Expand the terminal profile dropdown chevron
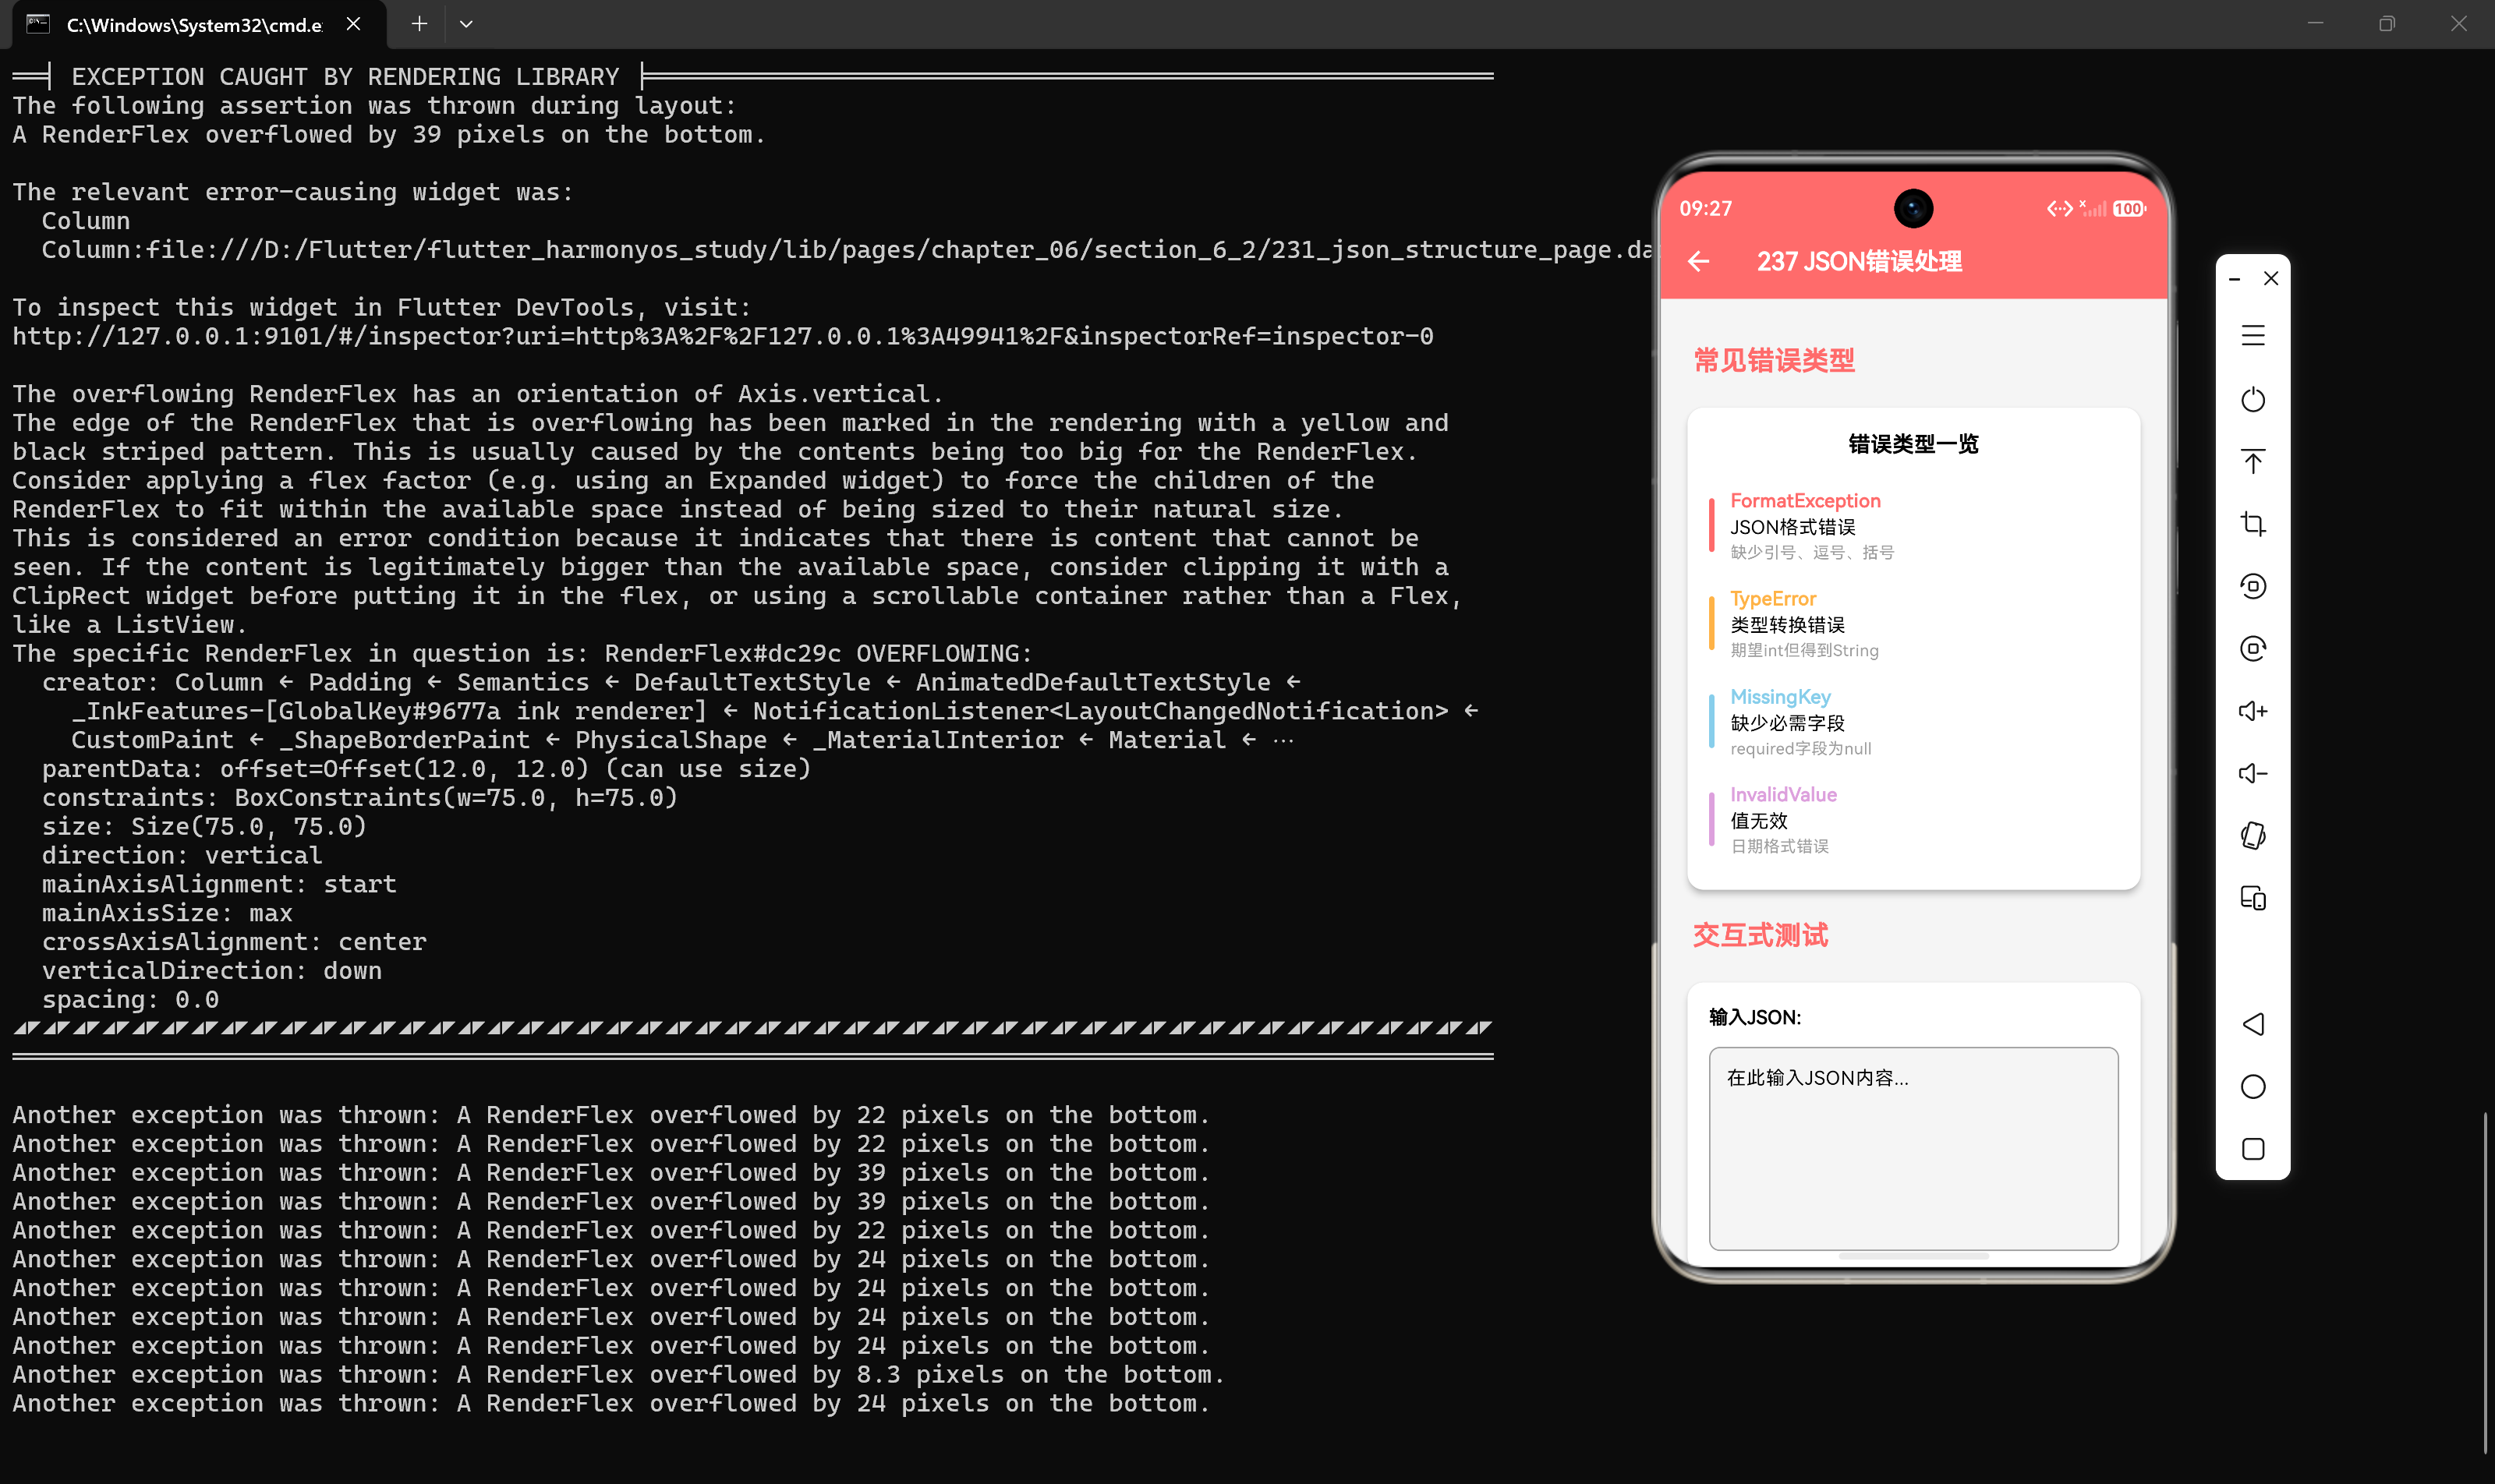 (x=466, y=24)
